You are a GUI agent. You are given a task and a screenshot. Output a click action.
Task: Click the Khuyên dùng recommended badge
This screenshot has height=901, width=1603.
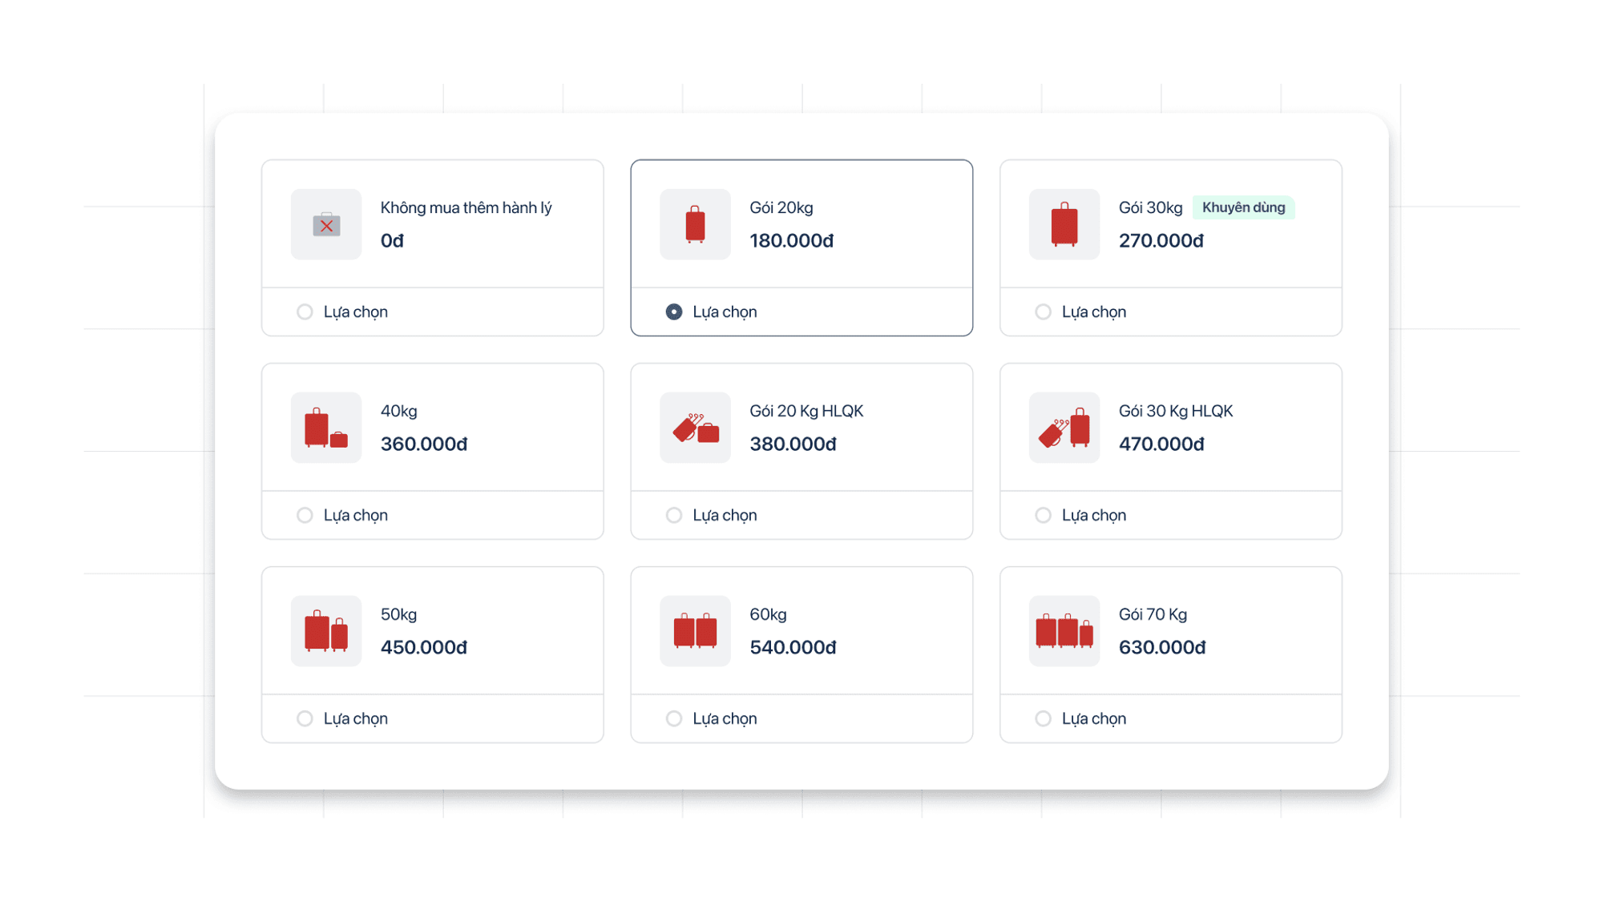pos(1243,207)
